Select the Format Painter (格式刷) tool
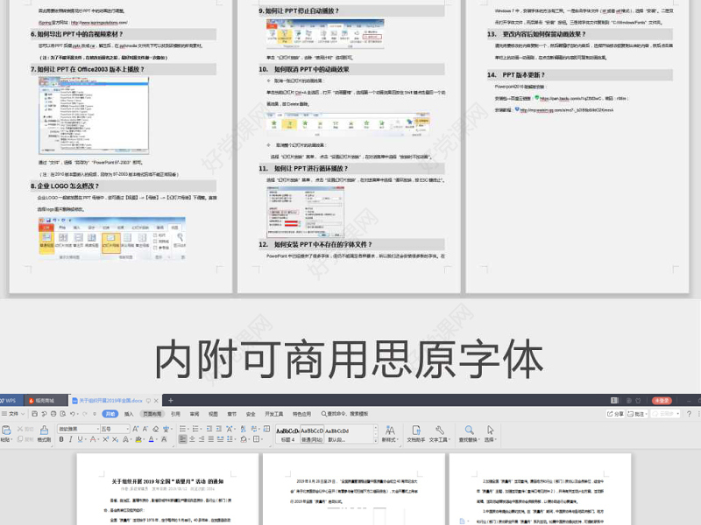This screenshot has height=525, width=701. pos(44,431)
